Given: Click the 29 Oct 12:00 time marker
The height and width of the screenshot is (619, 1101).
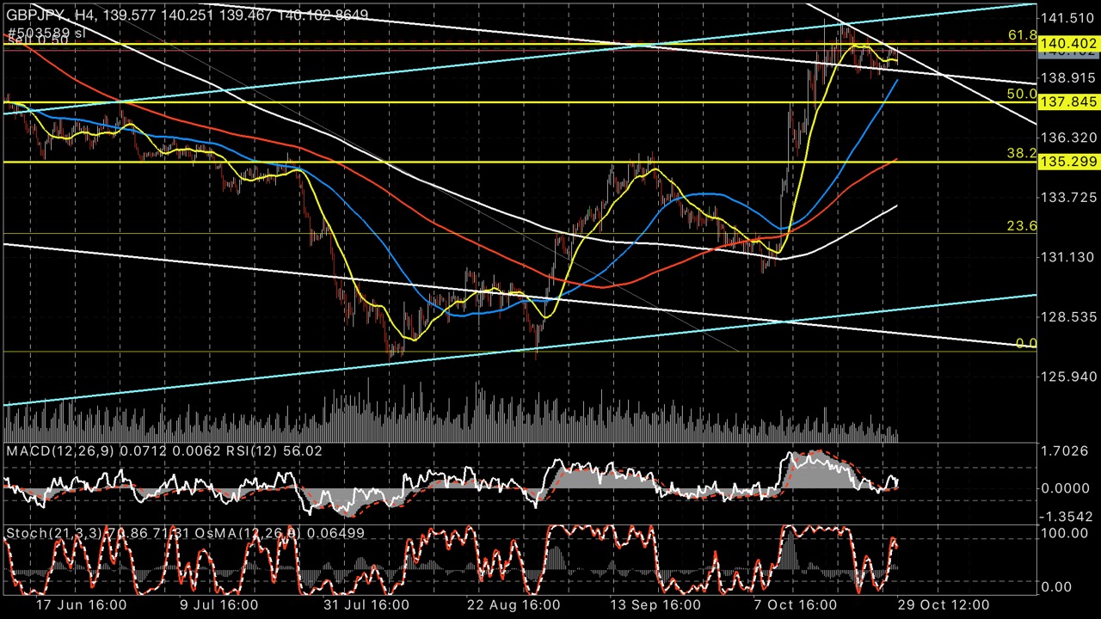Looking at the screenshot, I should pyautogui.click(x=943, y=604).
